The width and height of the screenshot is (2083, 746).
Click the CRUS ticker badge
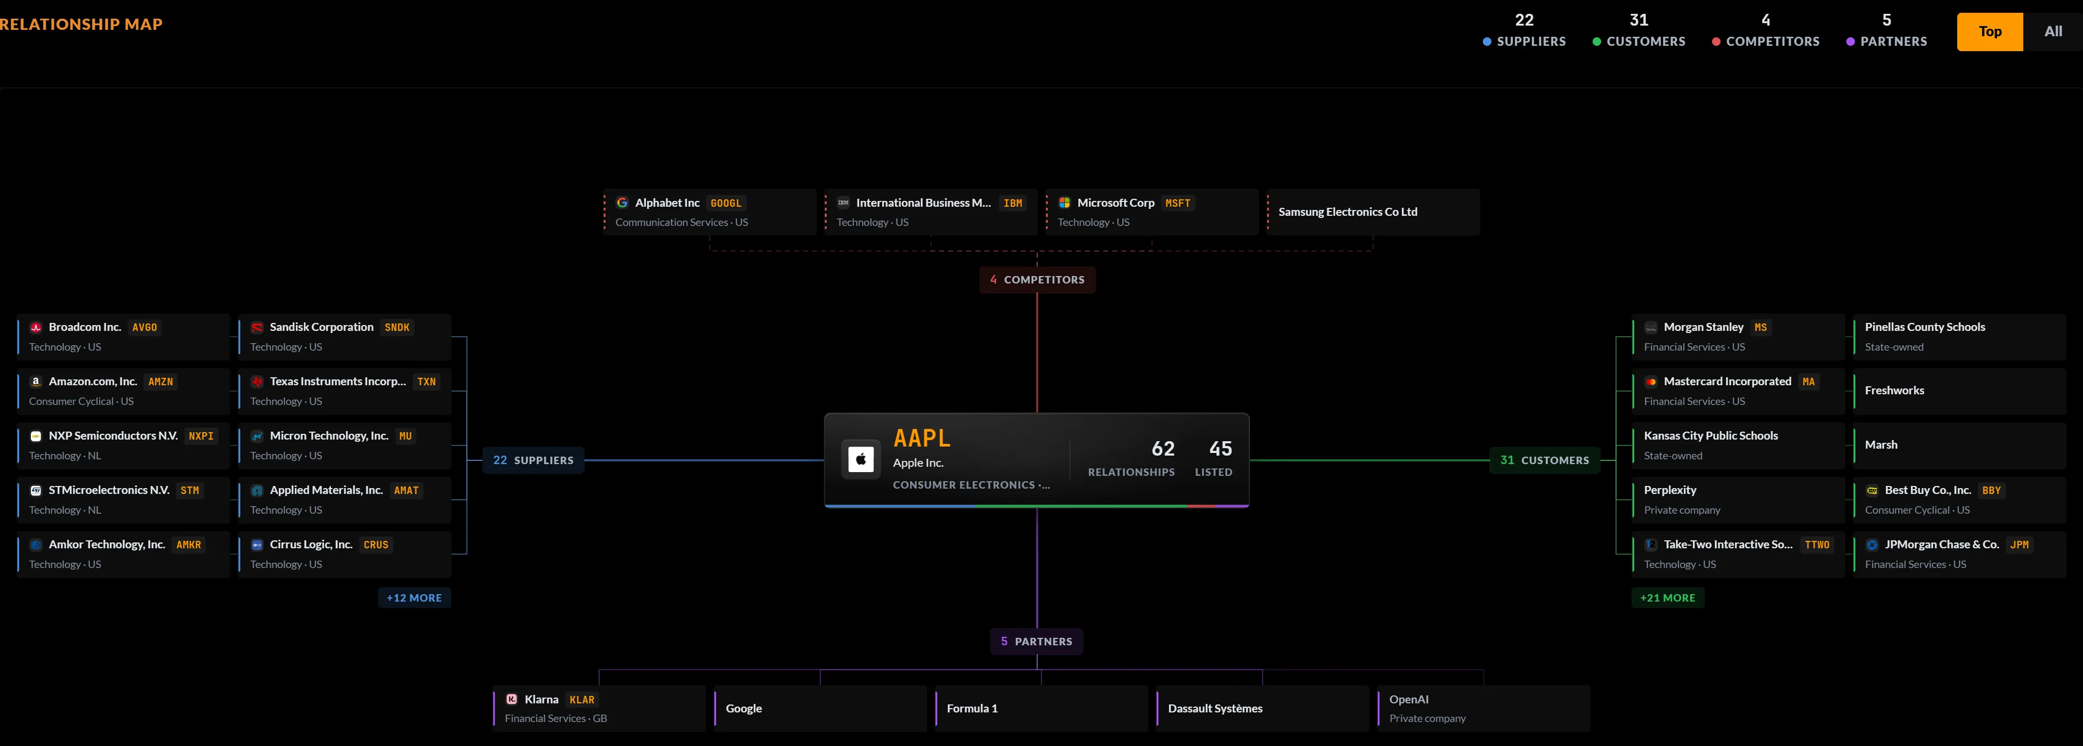[376, 545]
